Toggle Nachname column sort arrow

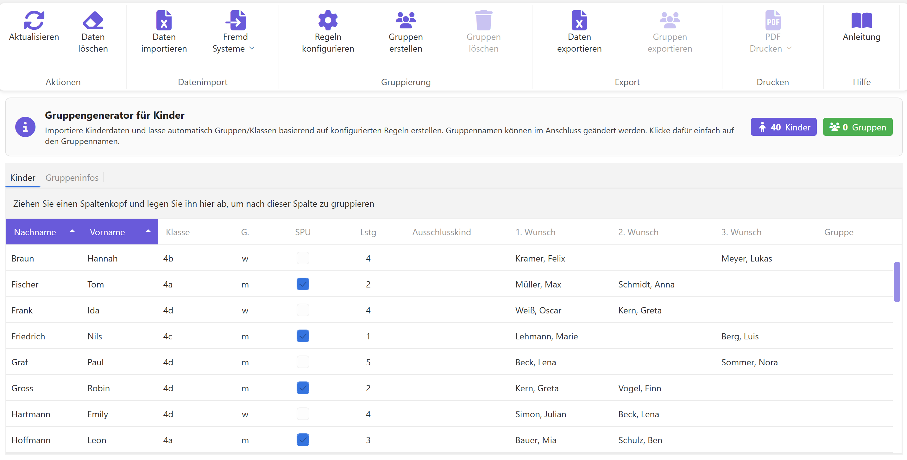(72, 231)
